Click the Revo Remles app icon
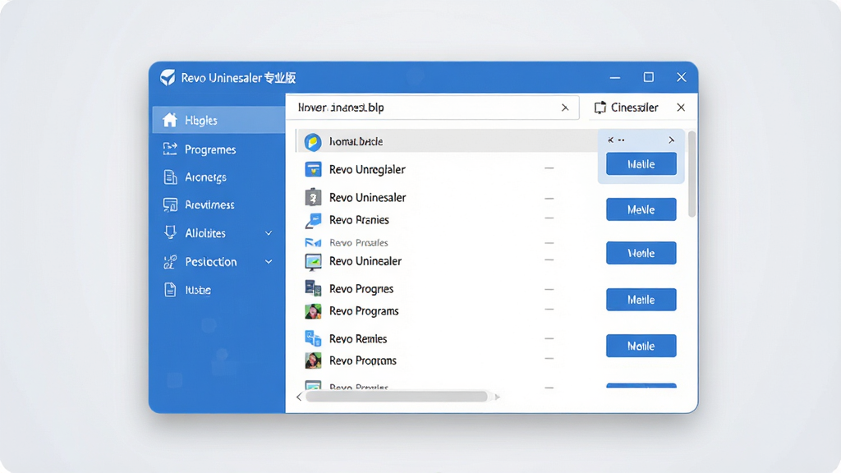Image resolution: width=841 pixels, height=473 pixels. click(313, 338)
